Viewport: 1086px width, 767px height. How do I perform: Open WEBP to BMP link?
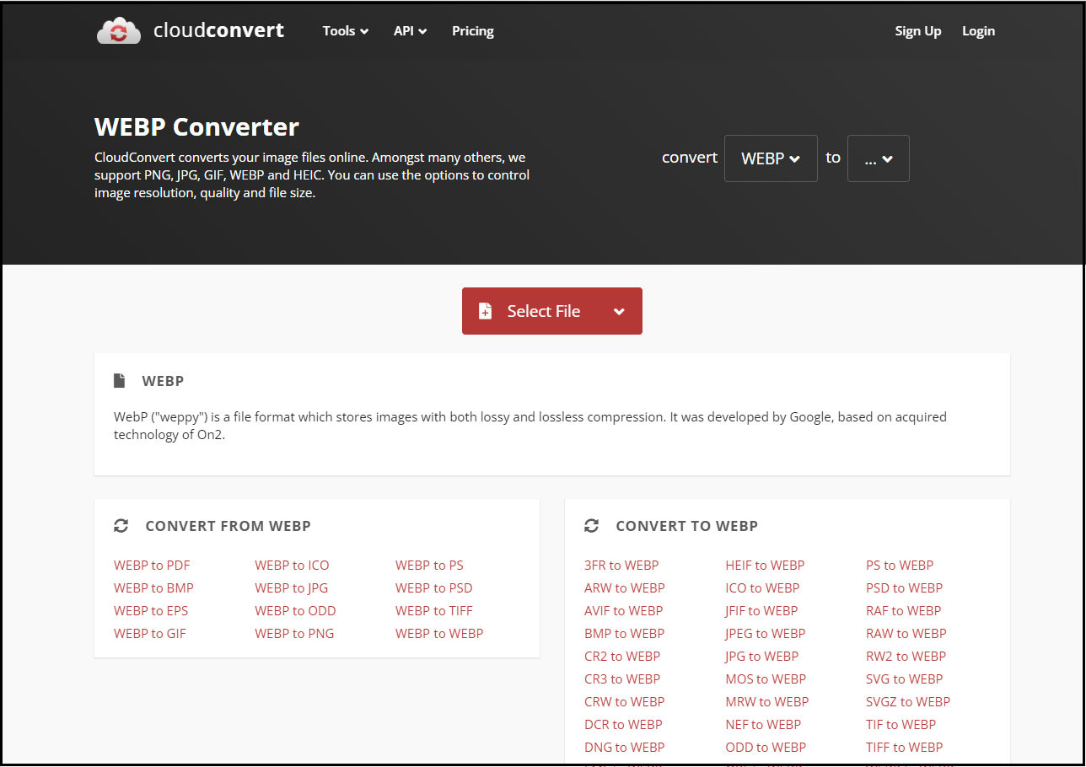pos(153,588)
